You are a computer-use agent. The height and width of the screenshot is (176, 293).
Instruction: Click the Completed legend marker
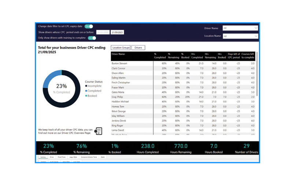click(x=86, y=91)
